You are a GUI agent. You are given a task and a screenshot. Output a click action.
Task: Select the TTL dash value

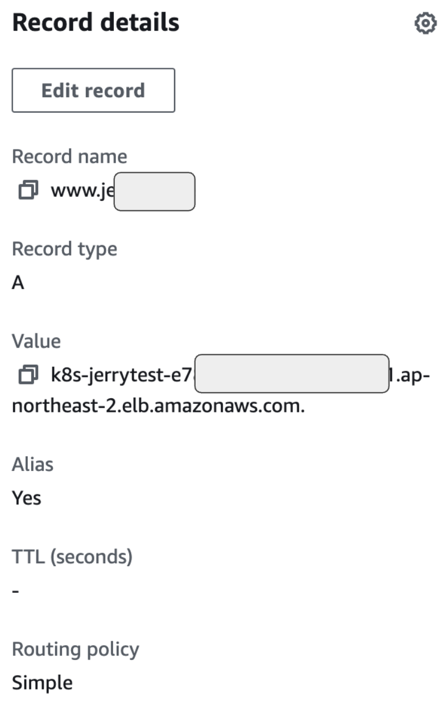(x=16, y=591)
